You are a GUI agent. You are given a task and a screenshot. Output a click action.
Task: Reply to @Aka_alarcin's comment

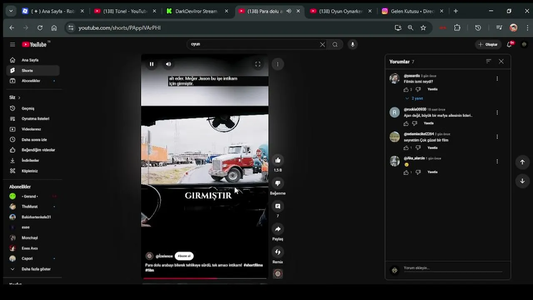(432, 172)
